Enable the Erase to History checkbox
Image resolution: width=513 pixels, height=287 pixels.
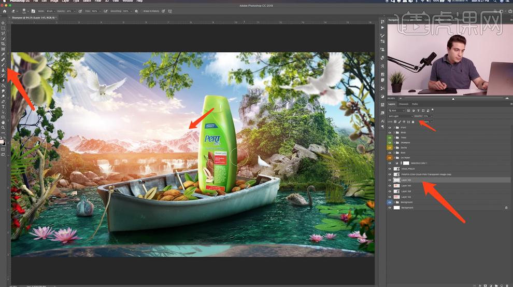[x=142, y=11]
